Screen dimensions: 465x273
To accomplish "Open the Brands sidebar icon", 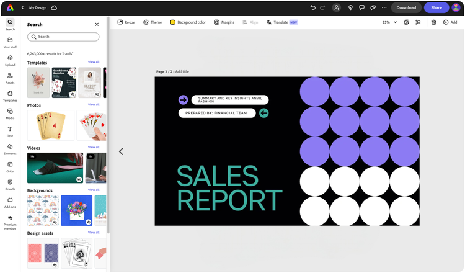I will coord(10,185).
